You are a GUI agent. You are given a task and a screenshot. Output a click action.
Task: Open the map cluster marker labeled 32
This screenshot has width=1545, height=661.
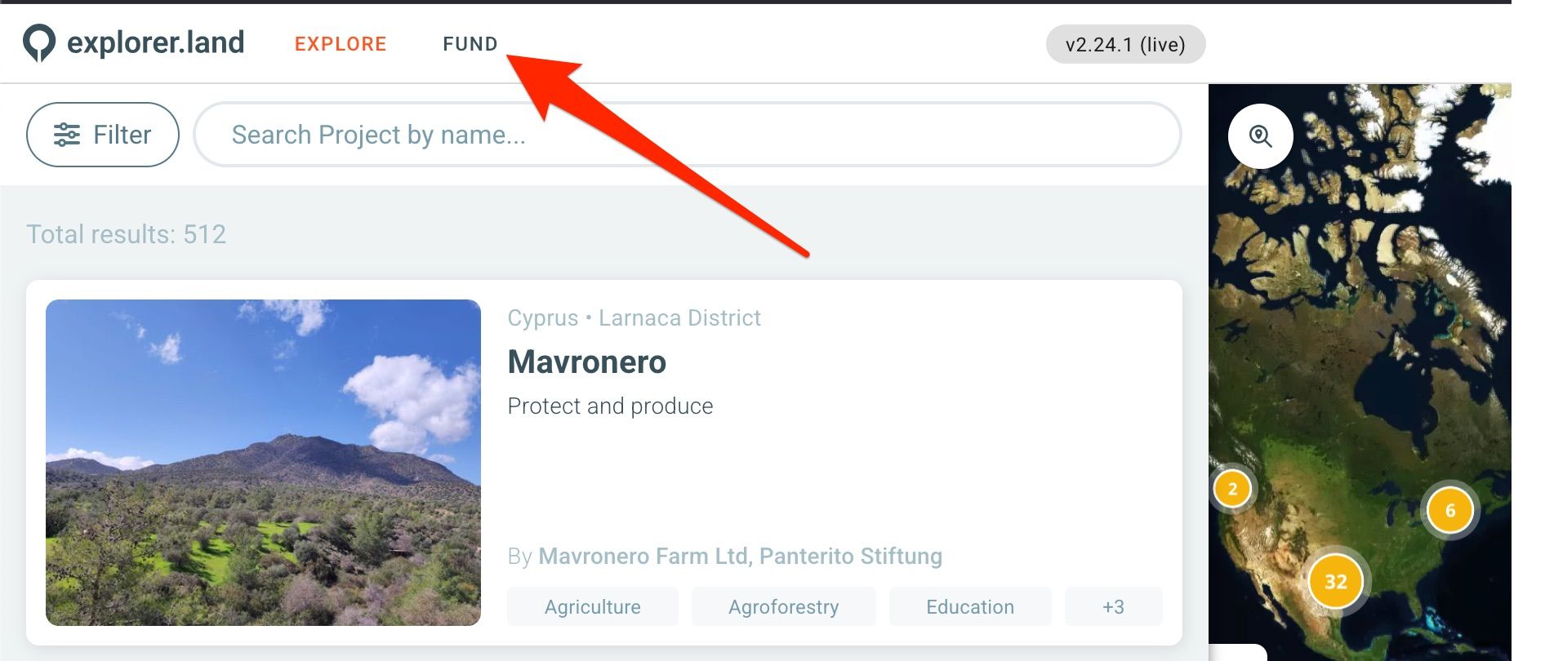1336,581
